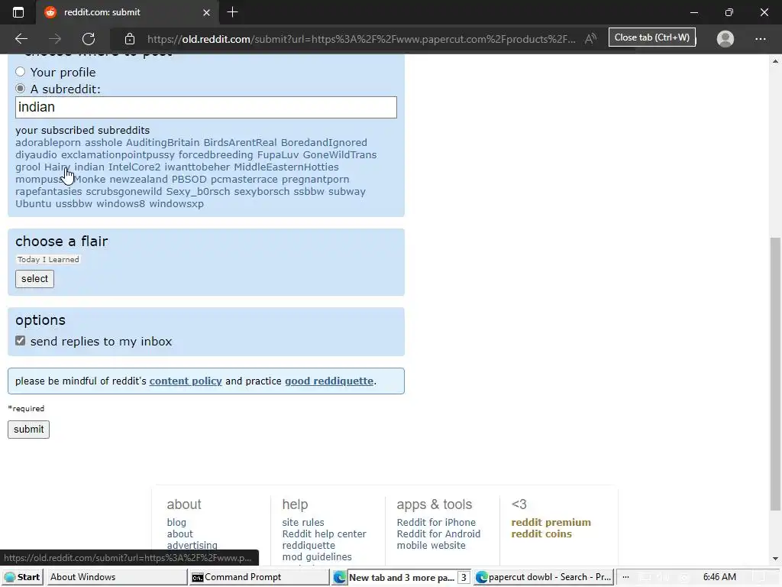Select the reddit.com: submit tab
The width and height of the screenshot is (782, 587).
point(128,12)
